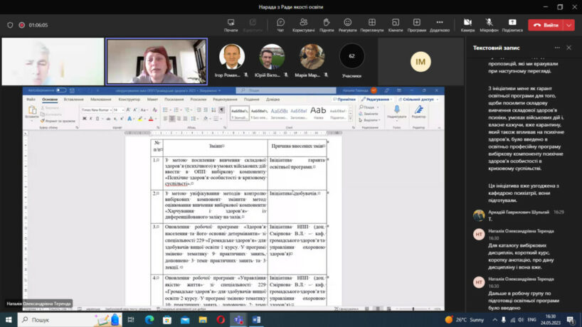Open the 62 Учасники overflow participants tile
Screen dimensions: 582x327
pos(351,57)
